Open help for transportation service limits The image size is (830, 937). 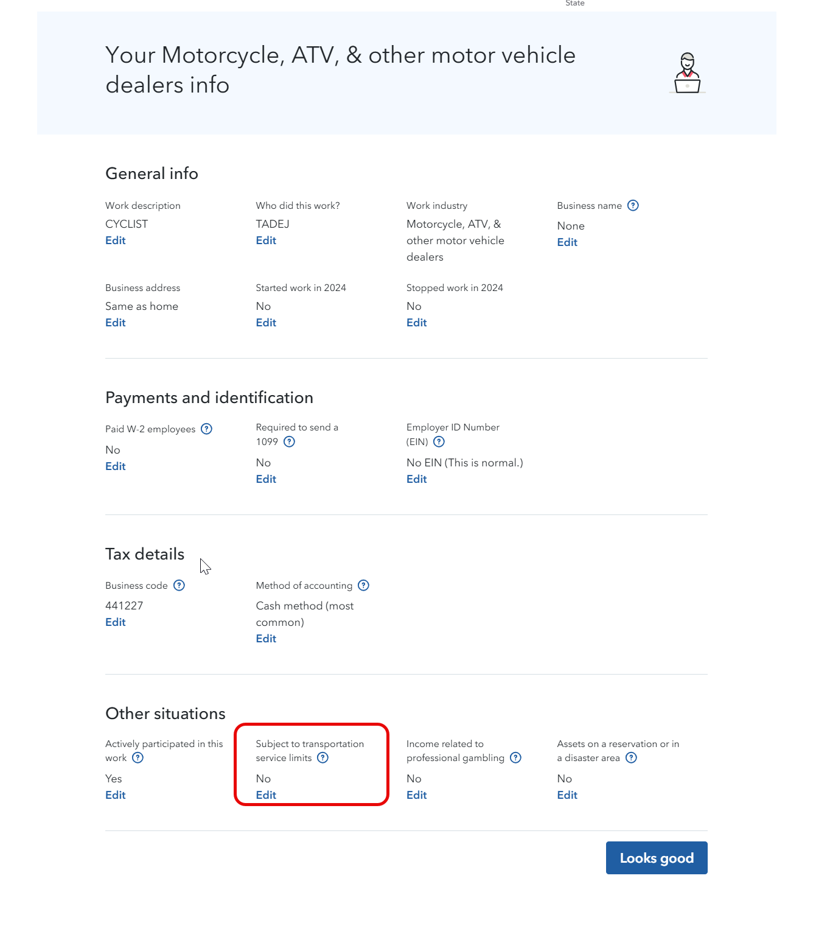(323, 758)
